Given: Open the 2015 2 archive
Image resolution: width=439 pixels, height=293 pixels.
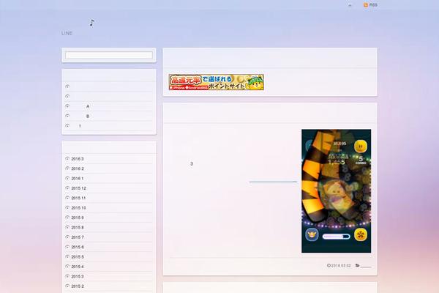Looking at the screenshot, I should pyautogui.click(x=78, y=286).
